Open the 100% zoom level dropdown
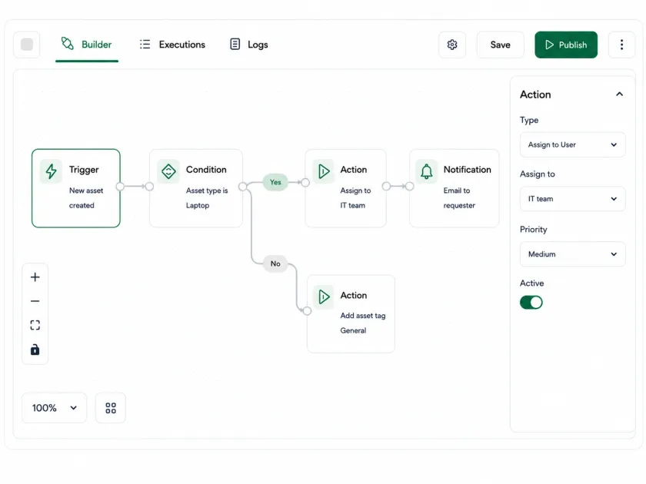The image size is (646, 484). tap(55, 408)
